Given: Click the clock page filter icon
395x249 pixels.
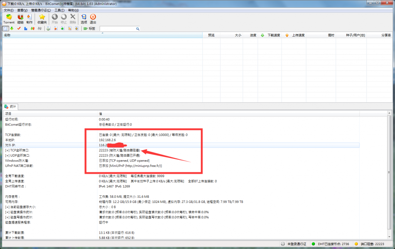Looking at the screenshot, I should [x=49, y=28].
